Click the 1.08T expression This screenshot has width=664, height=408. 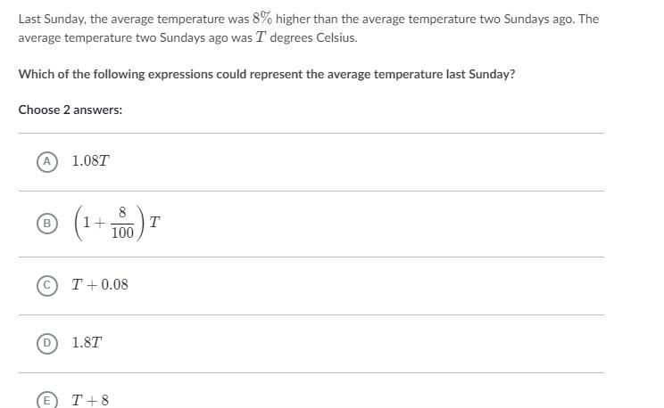pos(90,161)
